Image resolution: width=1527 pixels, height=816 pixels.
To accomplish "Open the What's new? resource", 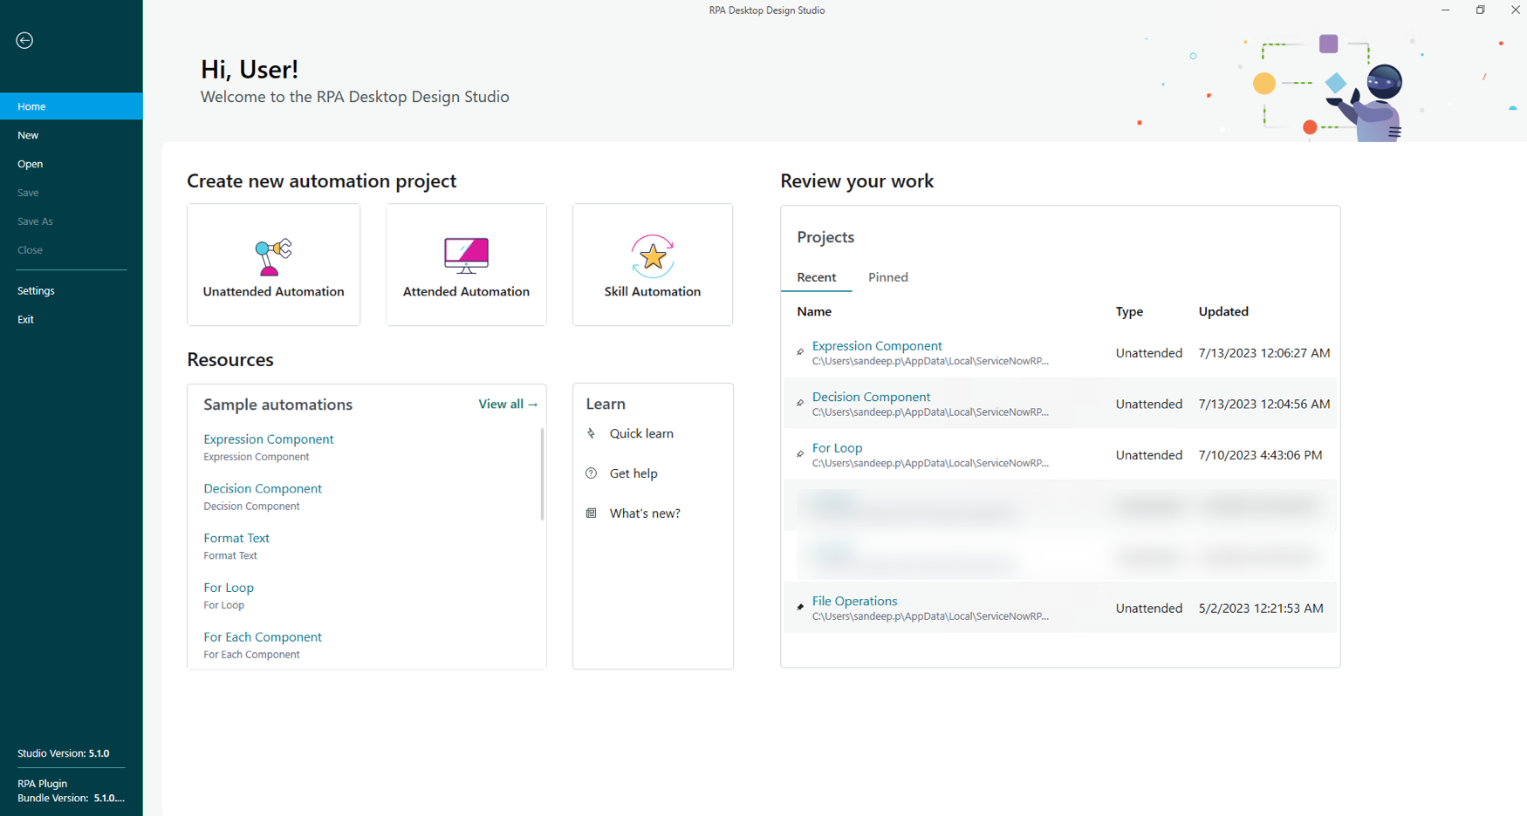I will [645, 513].
